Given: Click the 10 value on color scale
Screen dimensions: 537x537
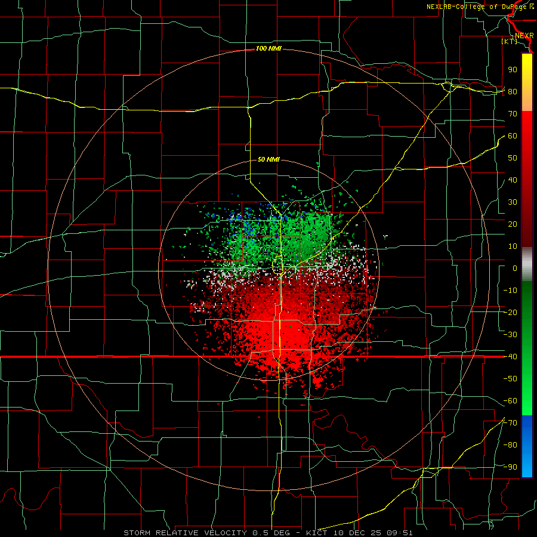Looking at the screenshot, I should click(x=513, y=246).
